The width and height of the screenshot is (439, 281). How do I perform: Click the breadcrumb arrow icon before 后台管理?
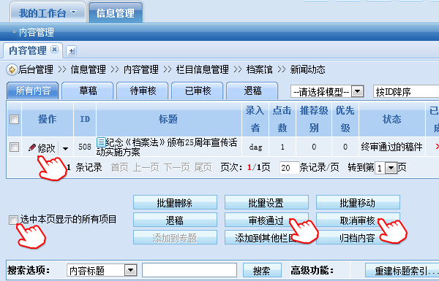(12, 69)
